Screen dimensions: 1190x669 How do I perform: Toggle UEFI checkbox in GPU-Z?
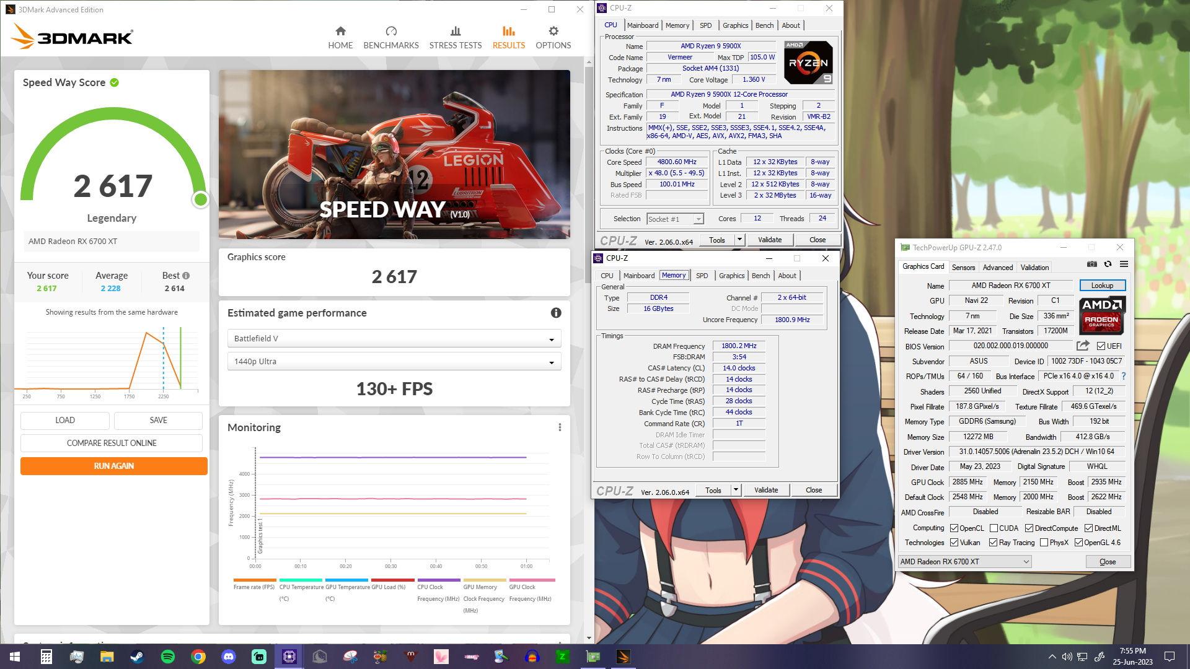[x=1101, y=346]
